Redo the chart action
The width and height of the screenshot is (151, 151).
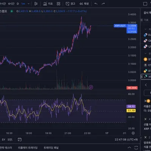103,4
